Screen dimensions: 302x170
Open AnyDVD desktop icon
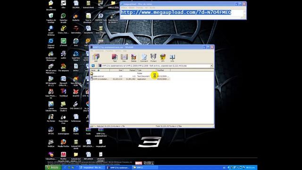coord(76,93)
